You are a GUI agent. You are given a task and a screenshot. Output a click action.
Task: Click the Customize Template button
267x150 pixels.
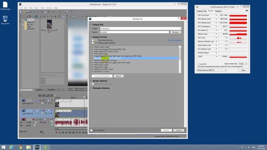[x=102, y=76]
